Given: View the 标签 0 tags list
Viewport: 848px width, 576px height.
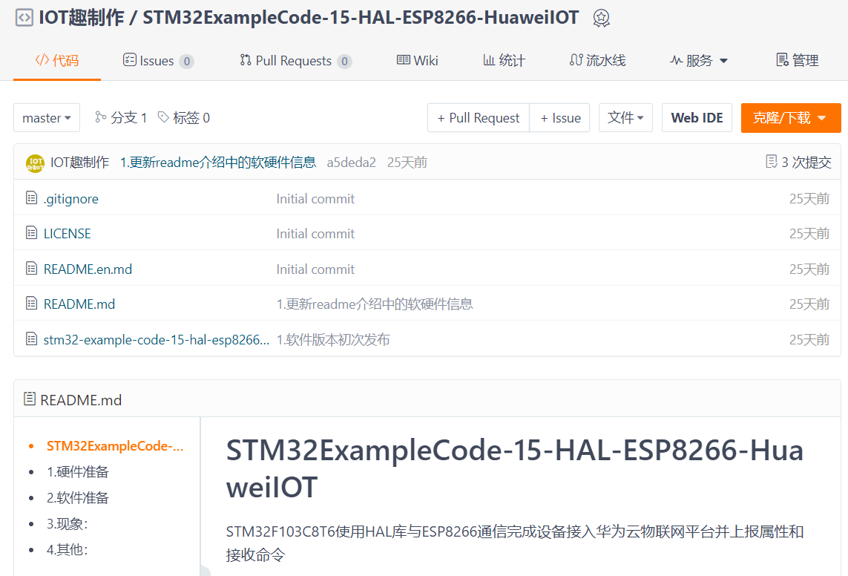Looking at the screenshot, I should (x=184, y=118).
